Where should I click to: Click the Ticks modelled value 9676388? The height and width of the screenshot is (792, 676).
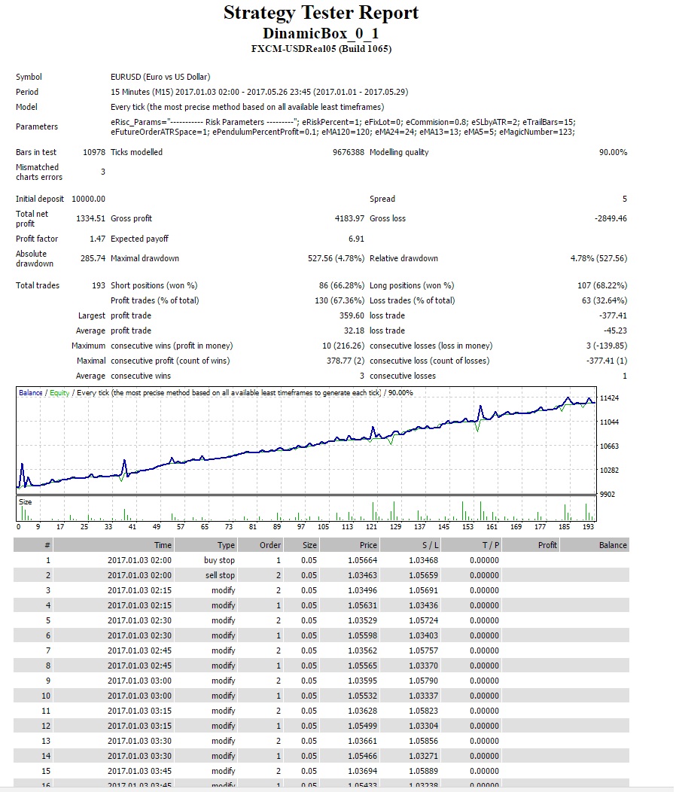(x=348, y=152)
